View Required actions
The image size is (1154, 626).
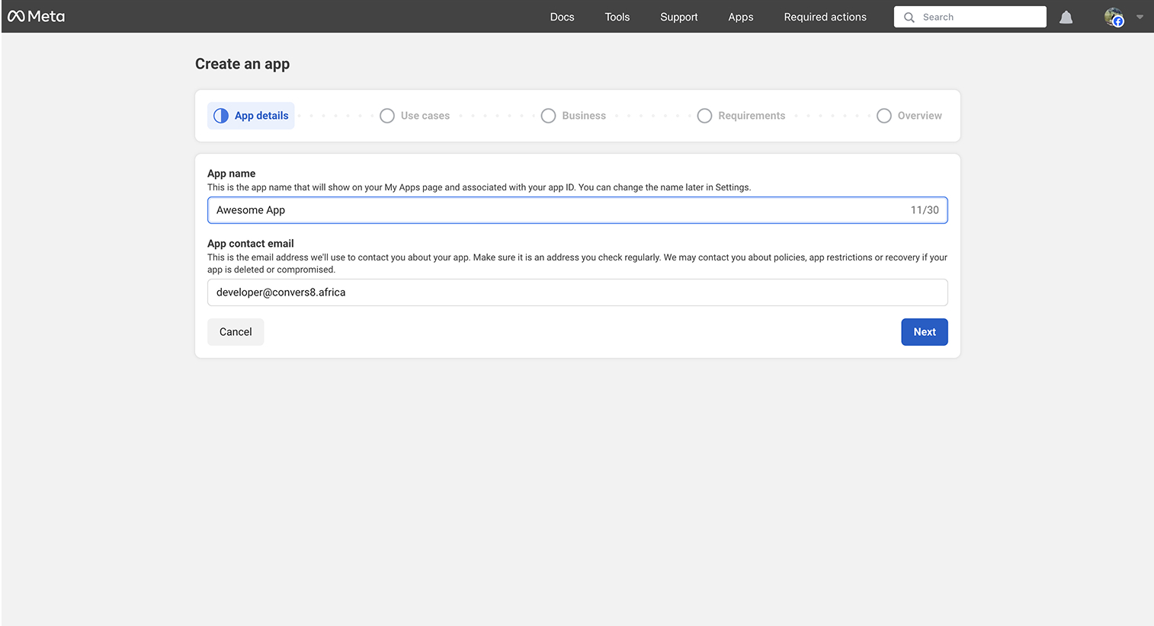pyautogui.click(x=825, y=17)
